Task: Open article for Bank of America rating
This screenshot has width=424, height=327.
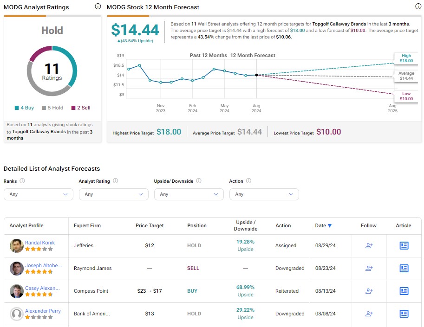Action: tap(404, 314)
